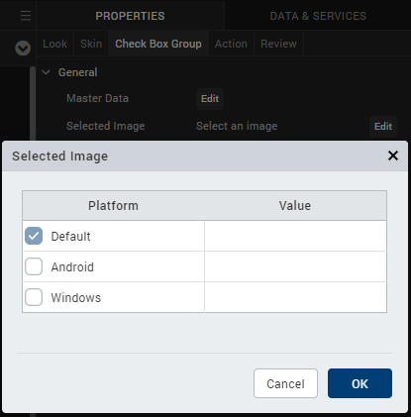The image size is (411, 417).
Task: Click Edit button for Master Data
Action: click(210, 99)
